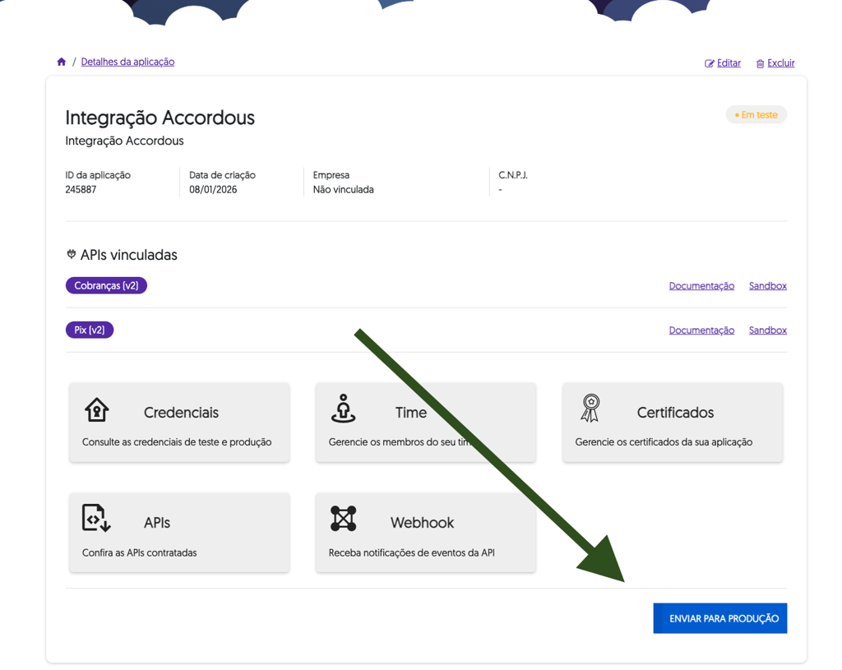
Task: Open the Certificados card title
Action: pos(675,413)
